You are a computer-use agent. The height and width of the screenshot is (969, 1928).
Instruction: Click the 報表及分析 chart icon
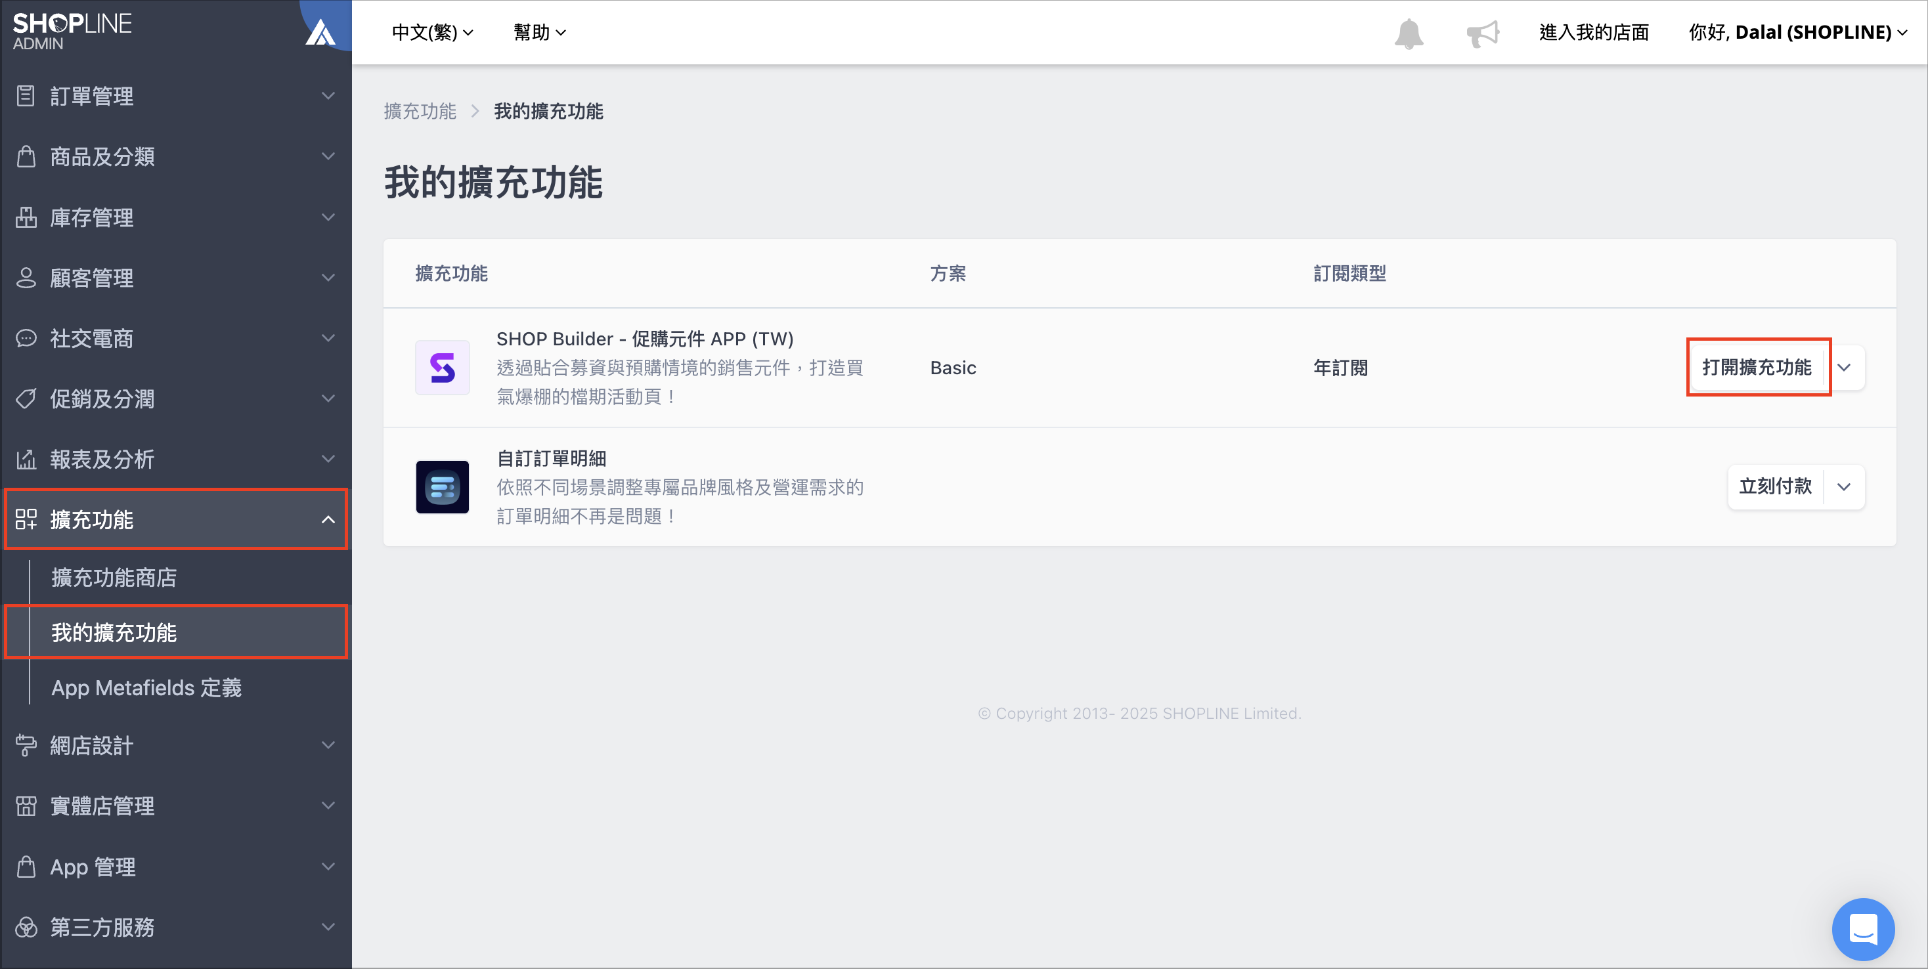26,459
